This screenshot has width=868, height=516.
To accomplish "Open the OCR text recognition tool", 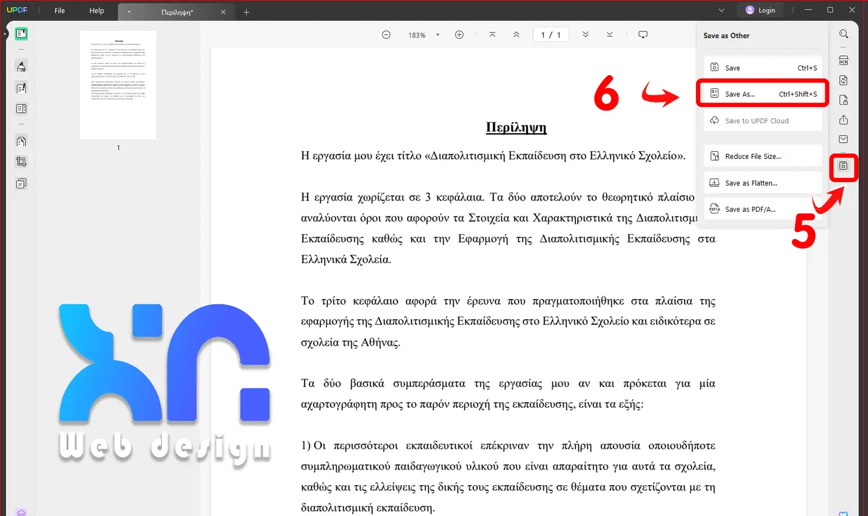I will point(843,61).
